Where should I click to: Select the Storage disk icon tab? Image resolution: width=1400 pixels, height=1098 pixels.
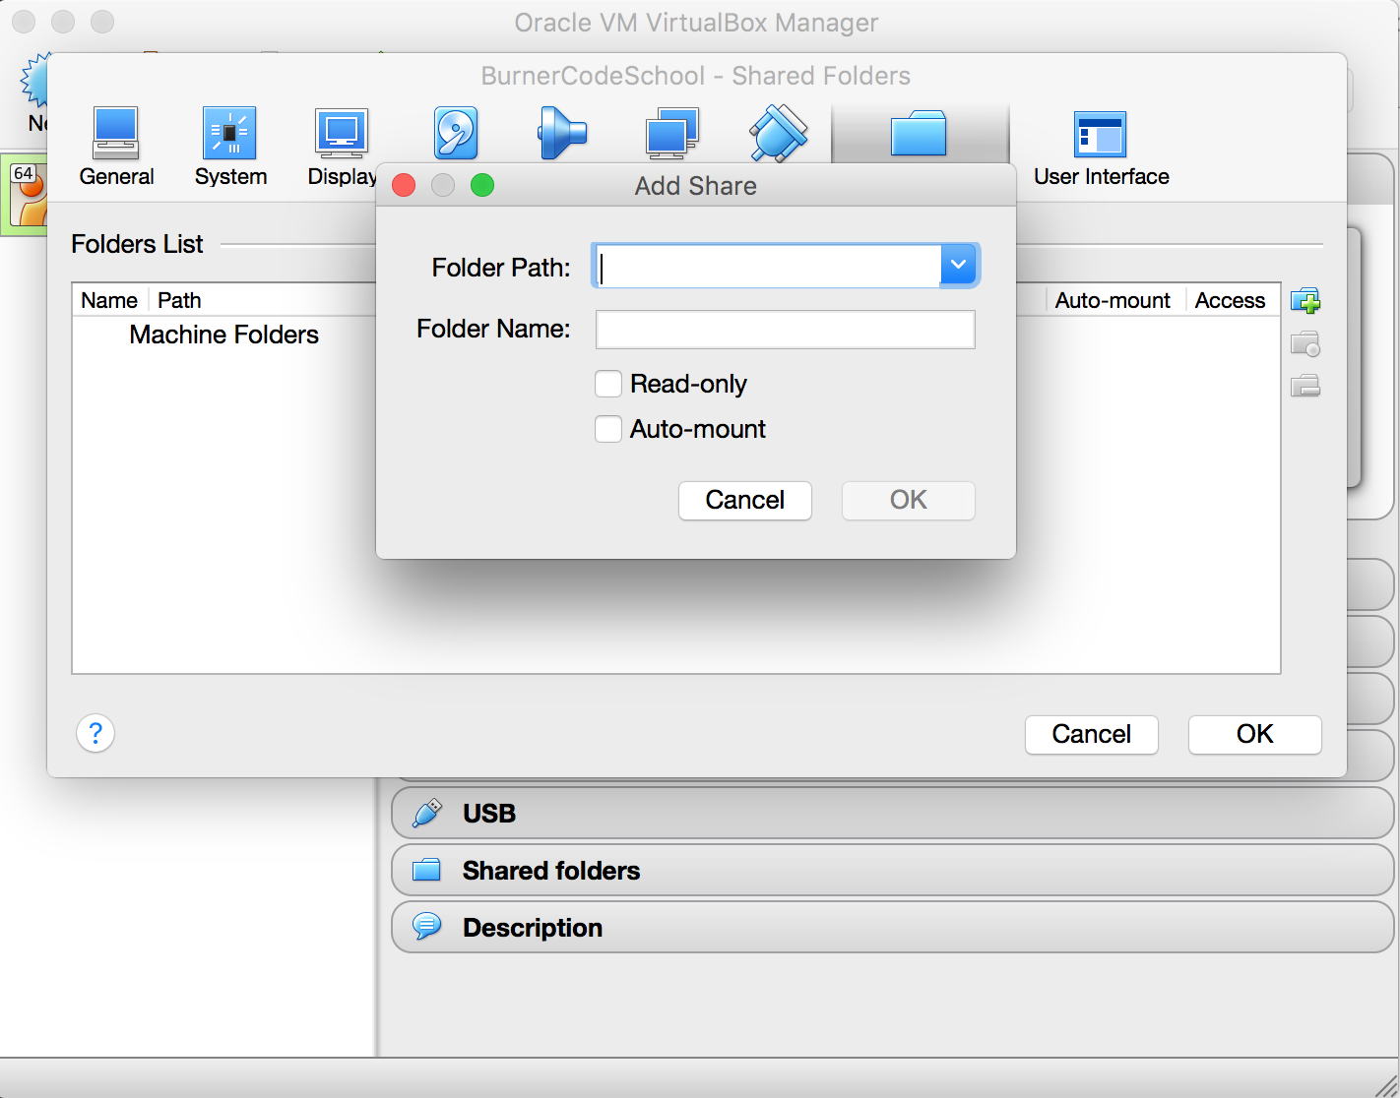(456, 134)
